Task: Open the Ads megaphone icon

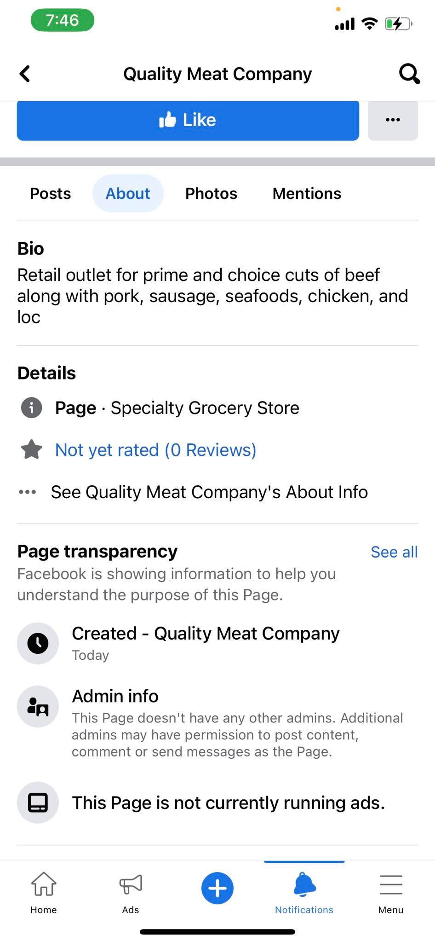Action: coord(131,884)
